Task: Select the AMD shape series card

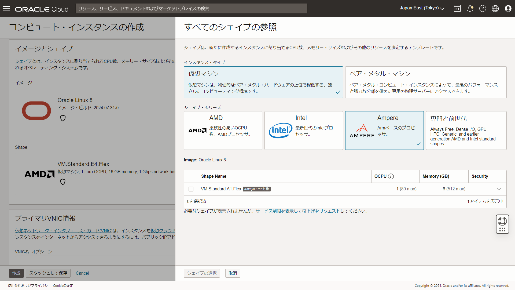Action: (x=223, y=130)
